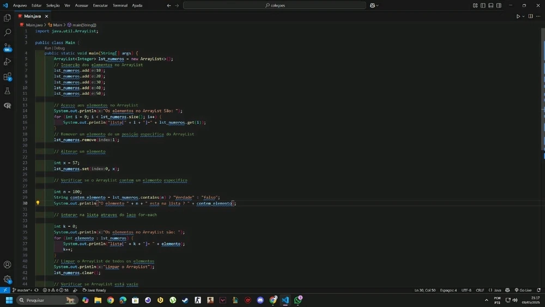The height and width of the screenshot is (307, 545).
Task: Click the split editor right icon
Action: 530,16
